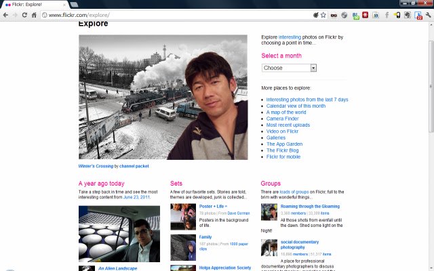The width and height of the screenshot is (434, 271).
Task: Open Holga Appreciation Society link
Action: point(225,268)
